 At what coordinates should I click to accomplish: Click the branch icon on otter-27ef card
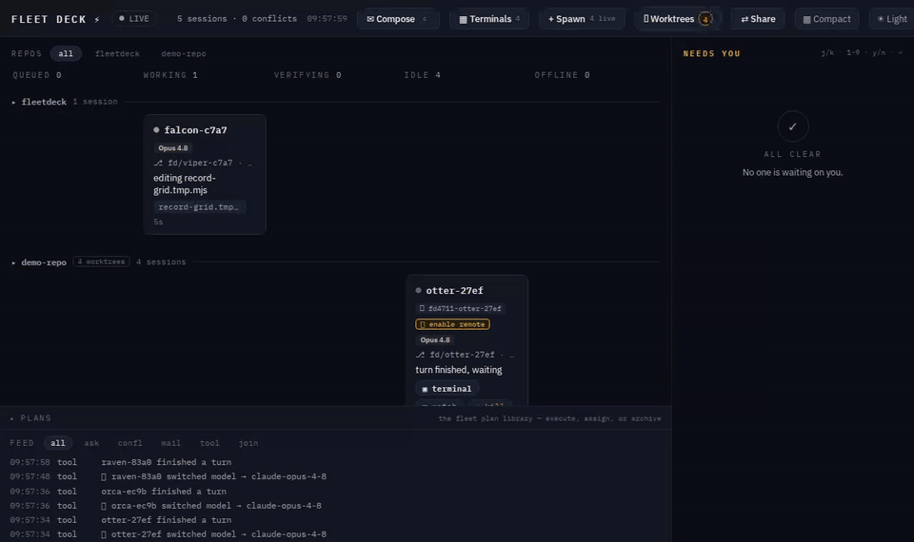click(x=420, y=355)
